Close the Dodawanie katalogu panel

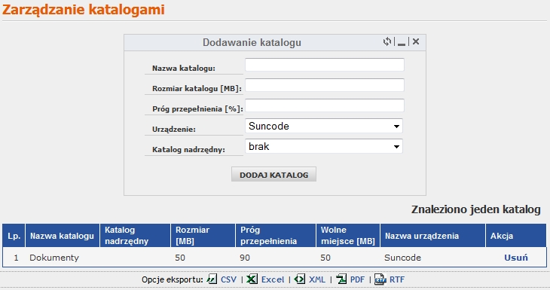pyautogui.click(x=416, y=41)
